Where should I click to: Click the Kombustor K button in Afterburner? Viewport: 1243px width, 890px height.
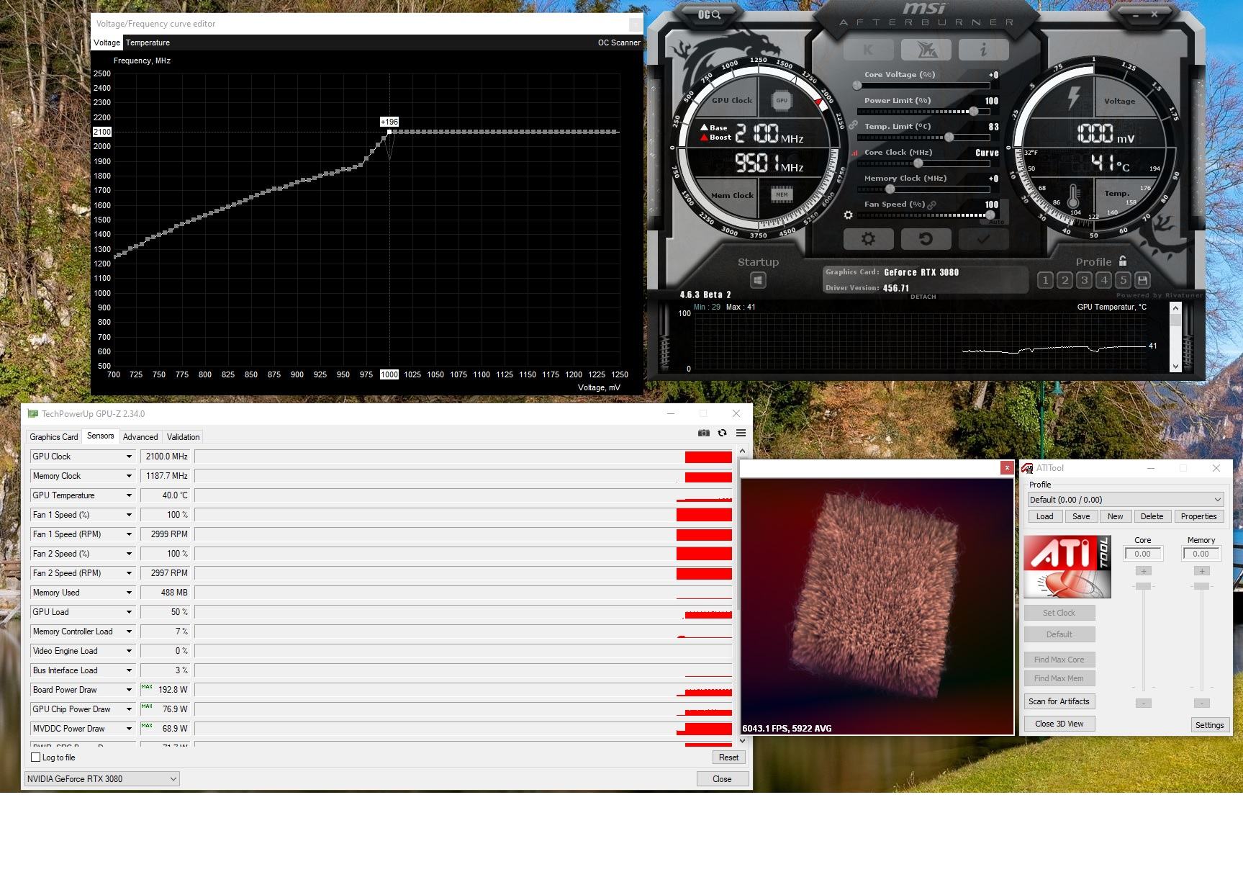point(869,50)
